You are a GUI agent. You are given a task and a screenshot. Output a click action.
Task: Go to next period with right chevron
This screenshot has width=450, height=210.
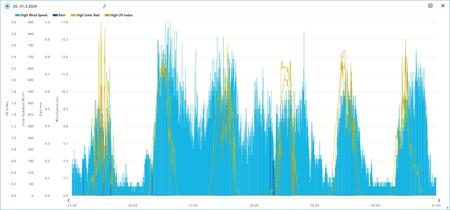click(439, 200)
